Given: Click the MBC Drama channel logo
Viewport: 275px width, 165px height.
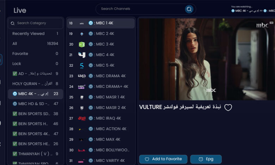Looking at the screenshot, I should pyautogui.click(x=82, y=76).
